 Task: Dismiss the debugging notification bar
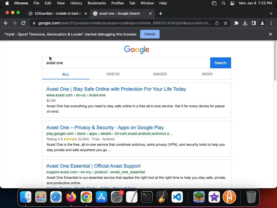click(x=271, y=34)
